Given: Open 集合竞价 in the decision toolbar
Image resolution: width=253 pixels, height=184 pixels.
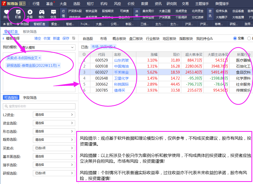Looking at the screenshot, I should 148,11.
